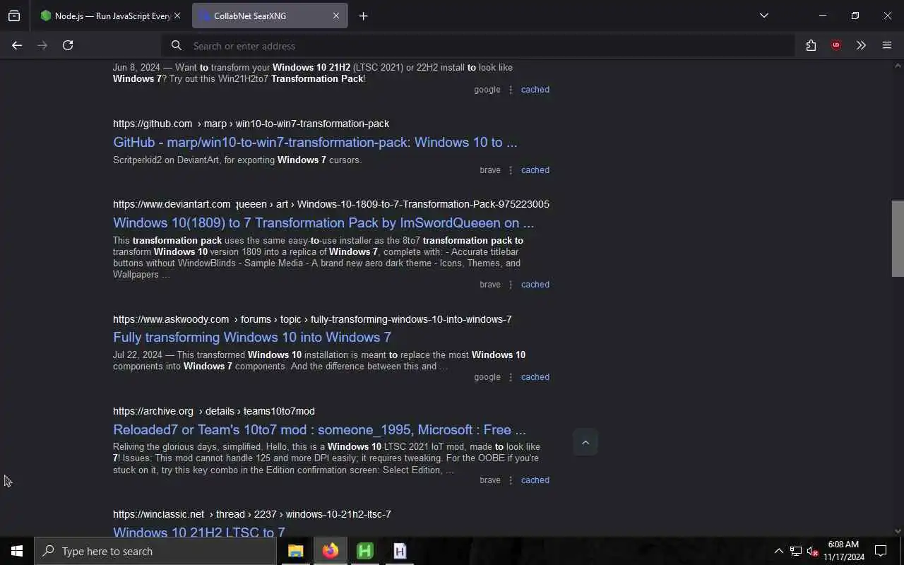
Task: Click the https://www.deviantart.com URL text
Action: (x=172, y=204)
